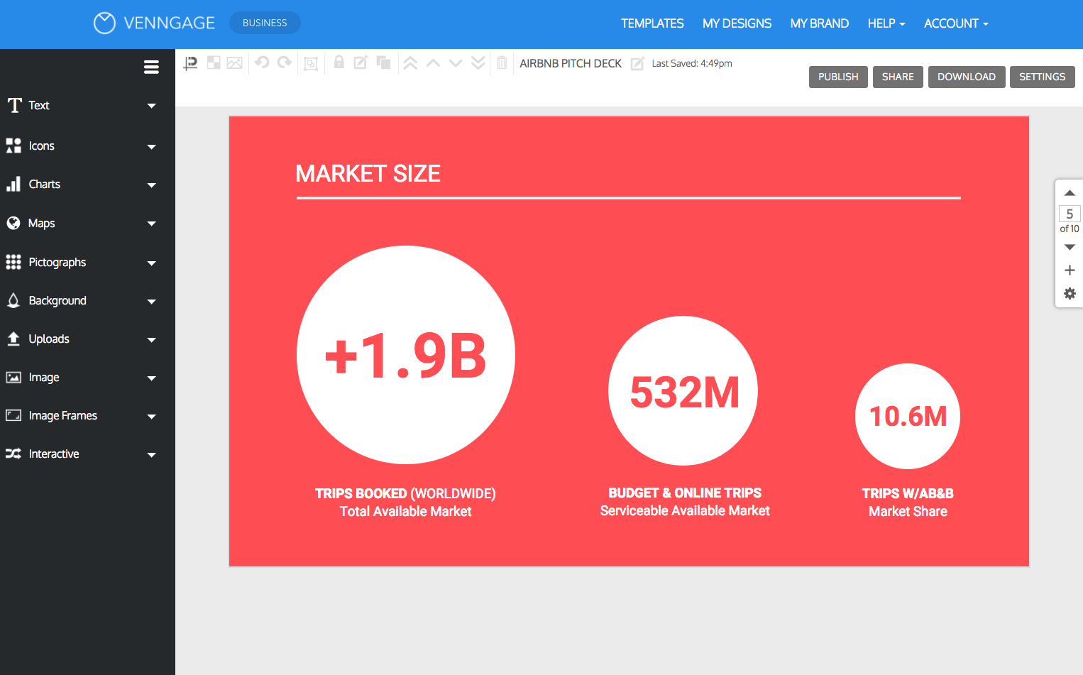Expand the Image Frames panel arrow

tap(151, 417)
